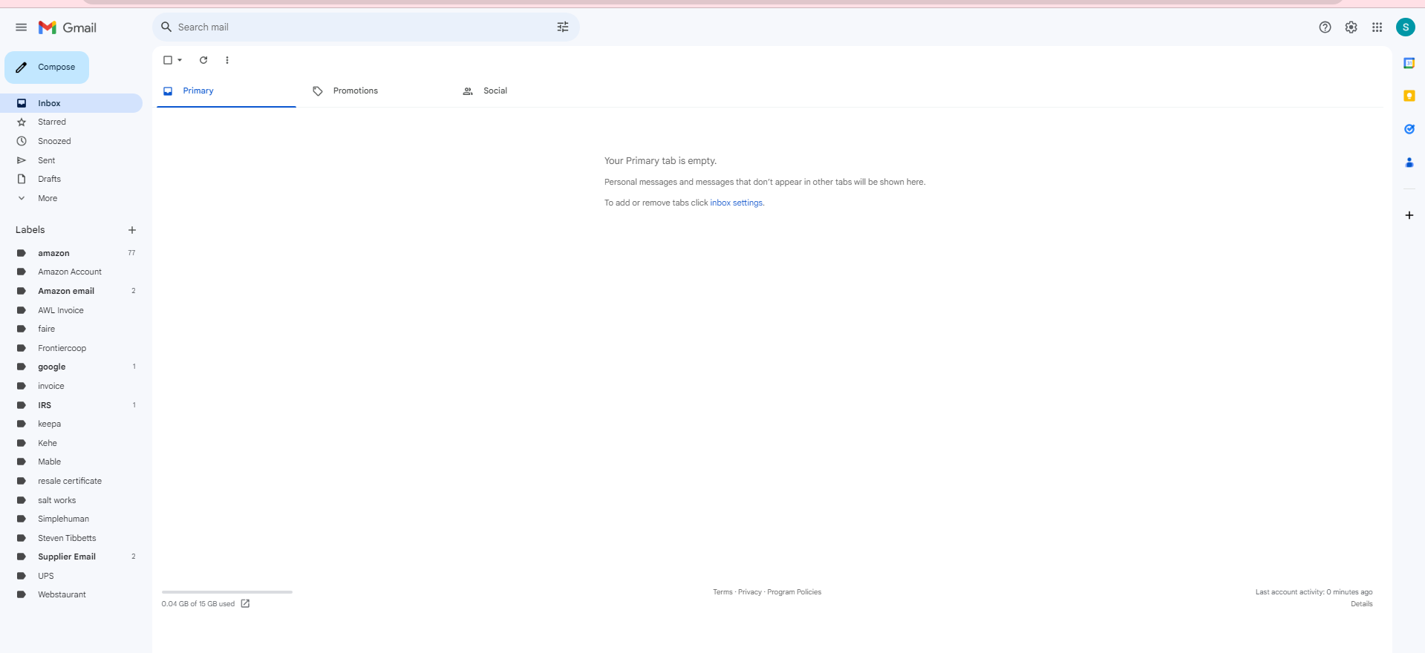Open the Webstaurant label
The width and height of the screenshot is (1425, 653).
tap(71, 594)
